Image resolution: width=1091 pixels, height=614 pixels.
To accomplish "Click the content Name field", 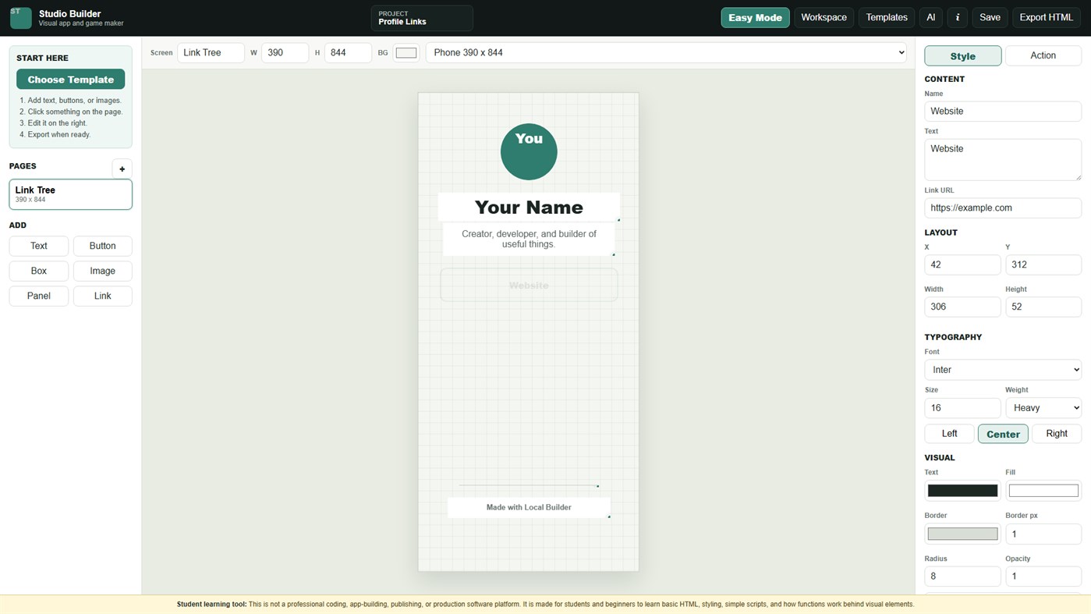I will (x=1003, y=111).
